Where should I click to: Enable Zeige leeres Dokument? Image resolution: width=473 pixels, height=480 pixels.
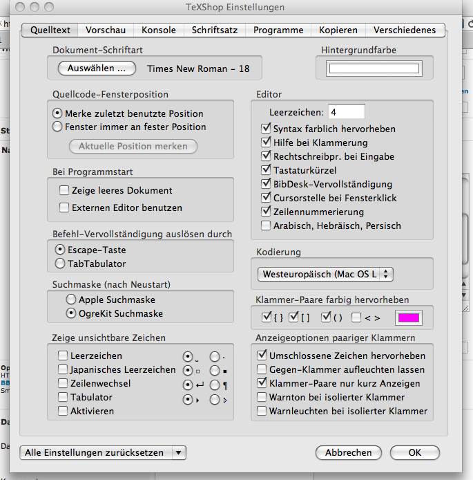click(x=64, y=190)
